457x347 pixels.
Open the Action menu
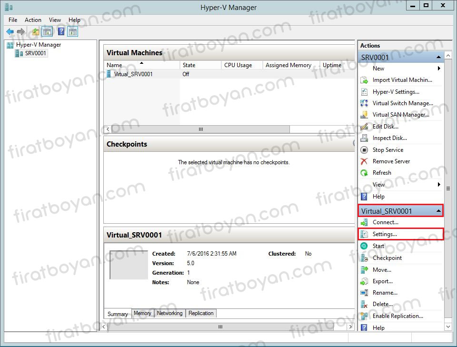click(33, 20)
